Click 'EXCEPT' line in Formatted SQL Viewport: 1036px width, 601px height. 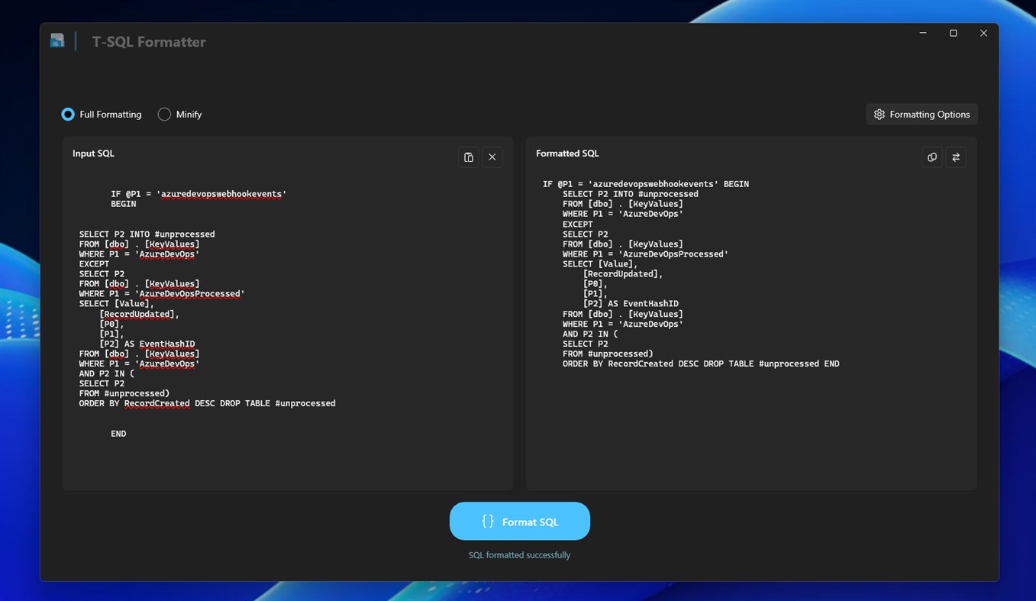578,225
